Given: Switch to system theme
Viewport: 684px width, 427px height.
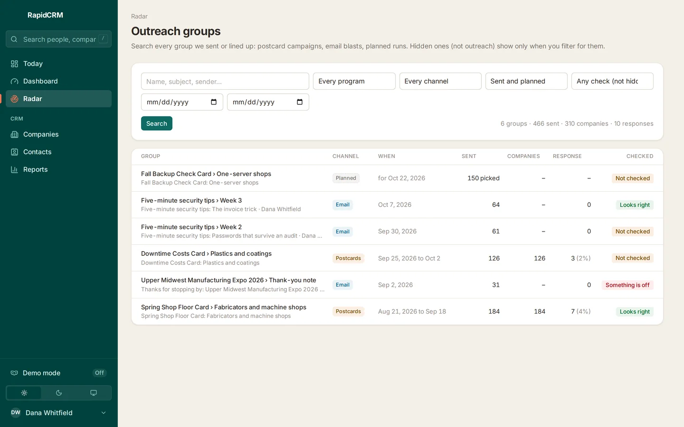Looking at the screenshot, I should coord(94,393).
